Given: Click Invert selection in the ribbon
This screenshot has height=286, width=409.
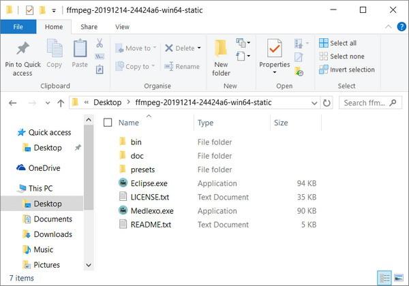Looking at the screenshot, I should (347, 69).
